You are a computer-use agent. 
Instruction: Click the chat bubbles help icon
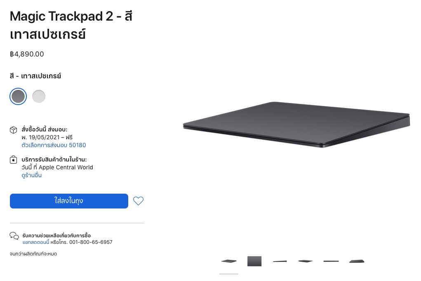tap(14, 236)
